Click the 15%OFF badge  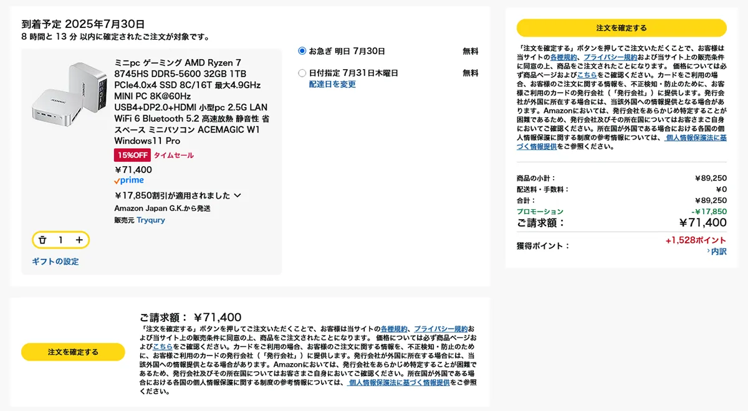point(132,156)
